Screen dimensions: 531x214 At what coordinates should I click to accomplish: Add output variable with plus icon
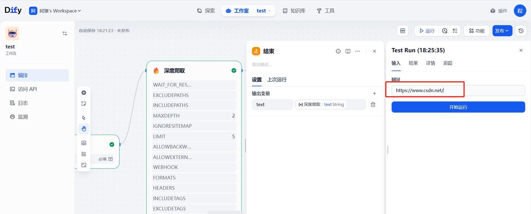[x=374, y=94]
